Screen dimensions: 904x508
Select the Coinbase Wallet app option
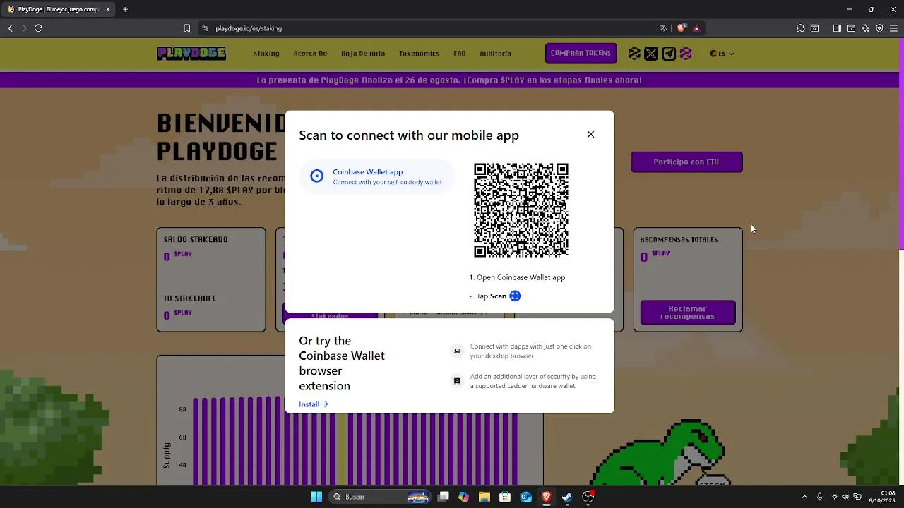pyautogui.click(x=377, y=176)
